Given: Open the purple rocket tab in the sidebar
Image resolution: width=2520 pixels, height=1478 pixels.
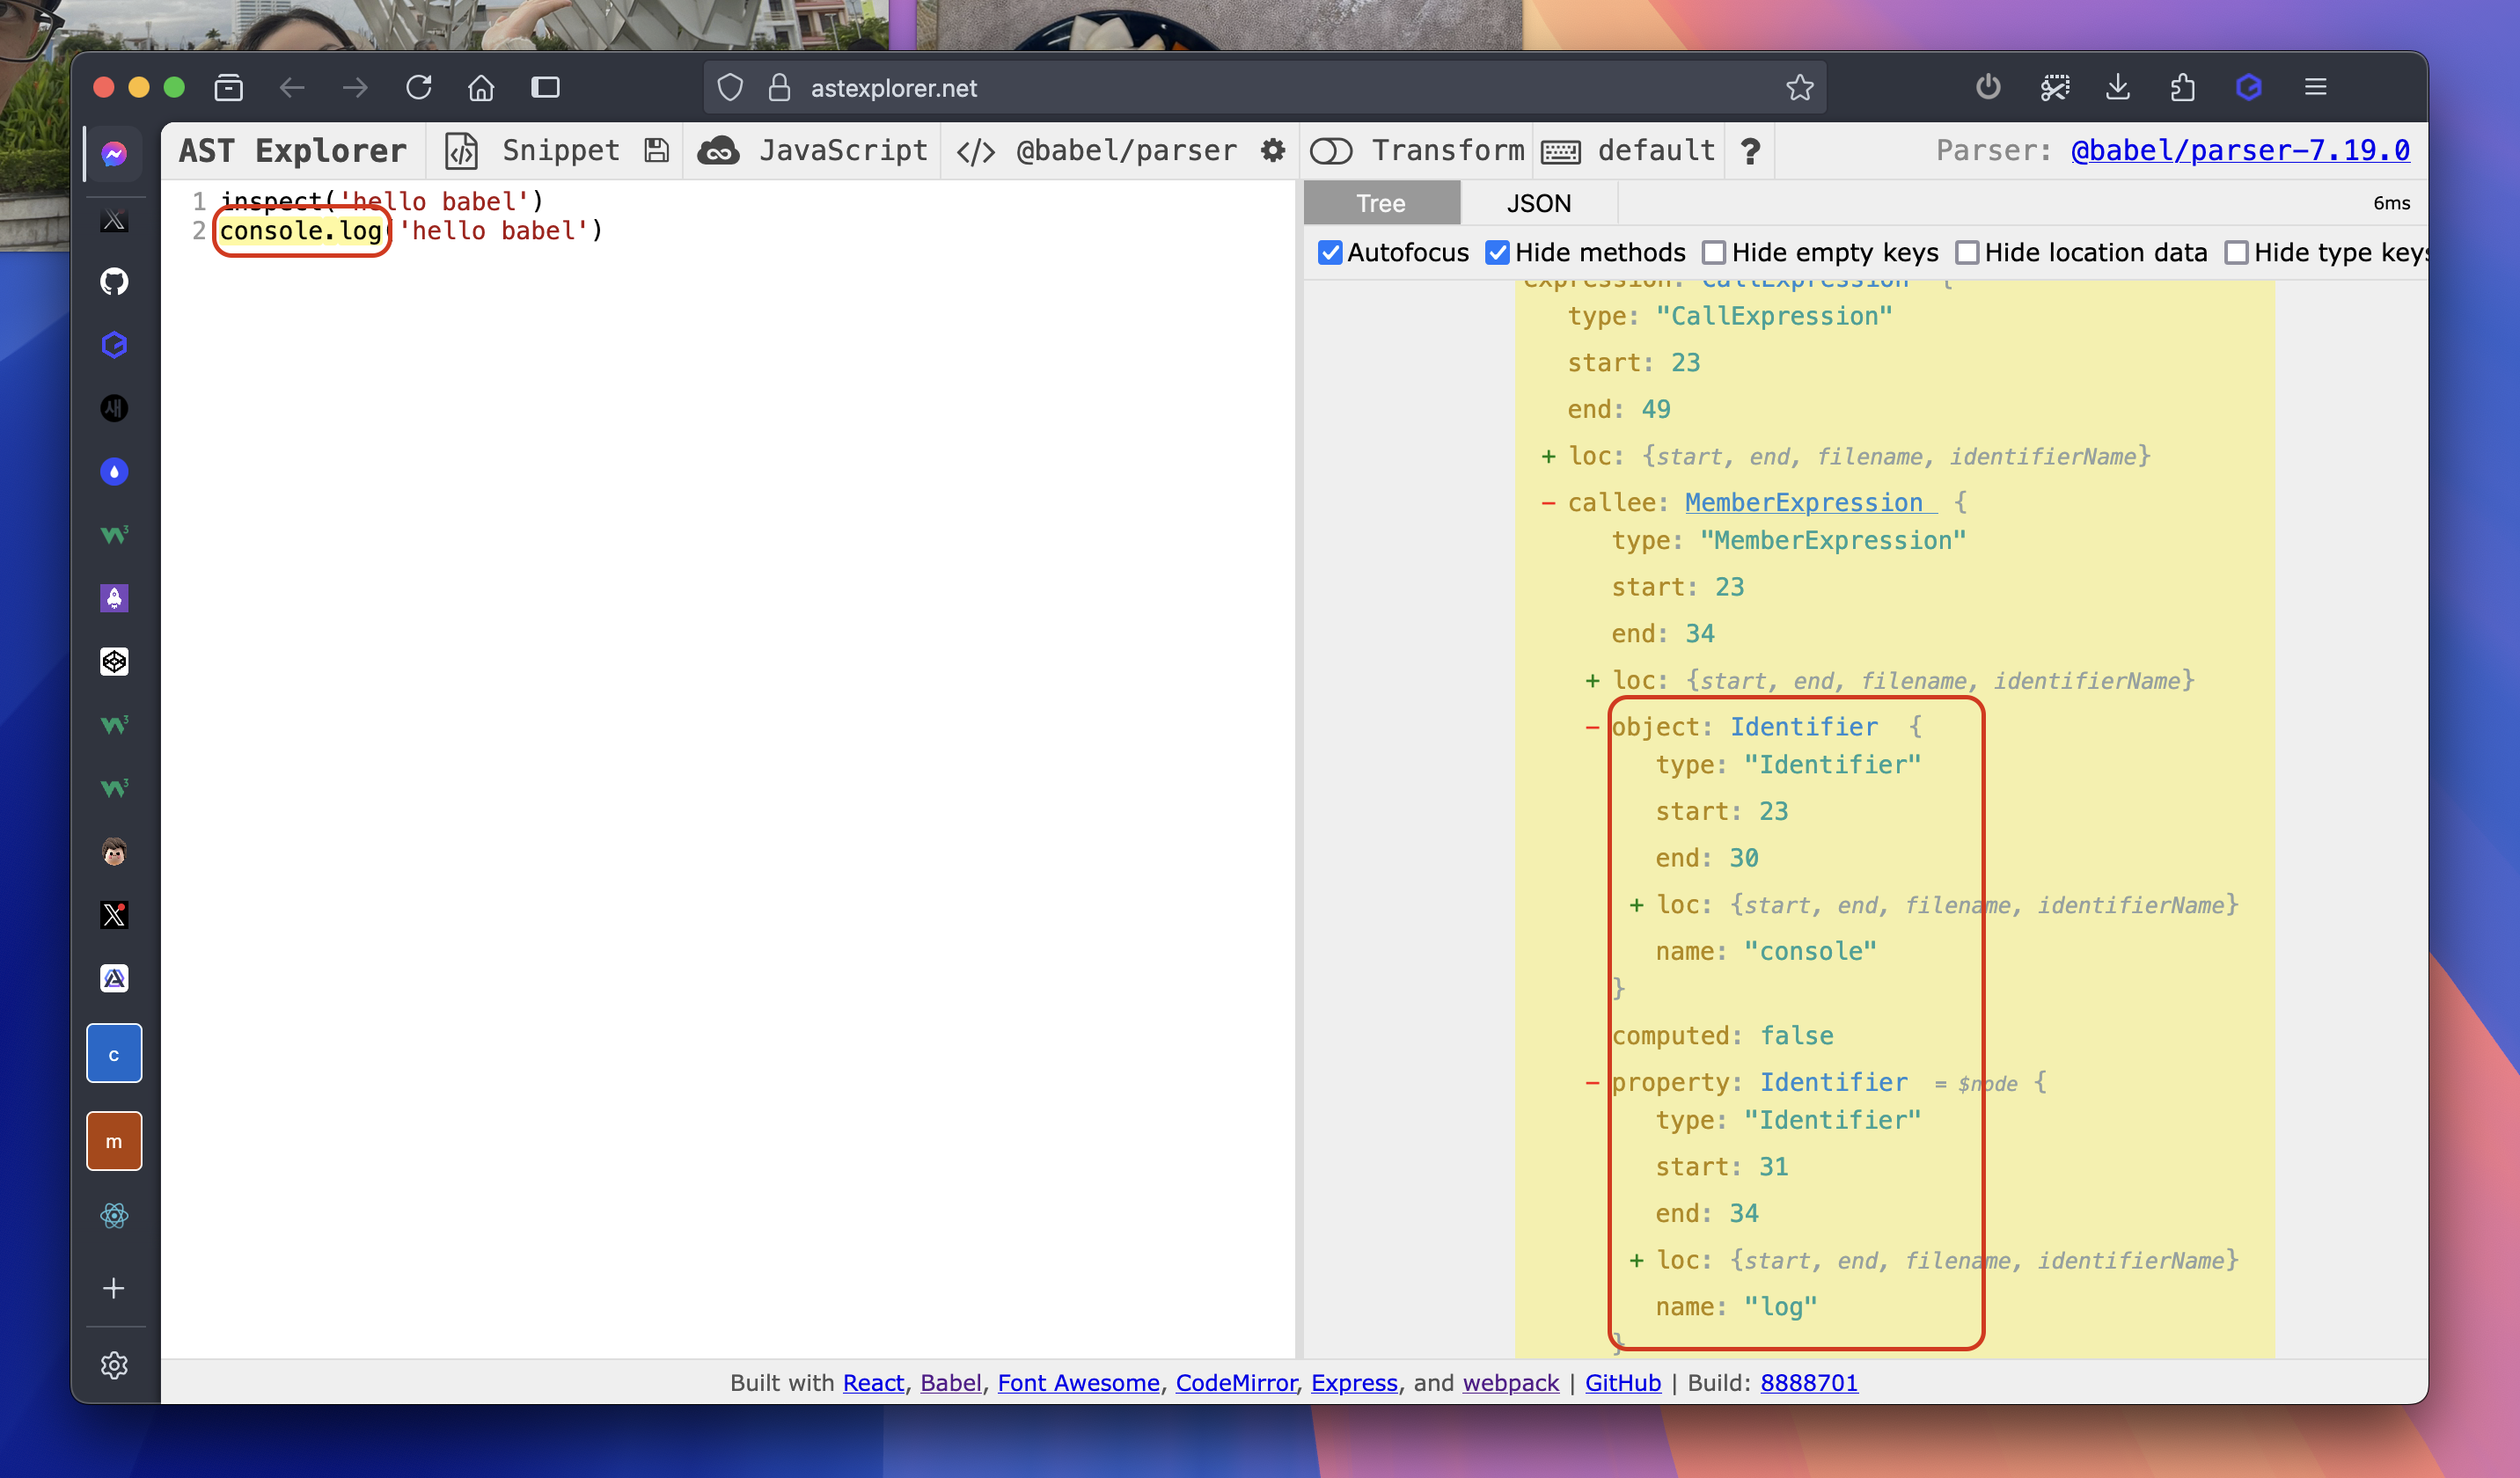Looking at the screenshot, I should pos(114,598).
